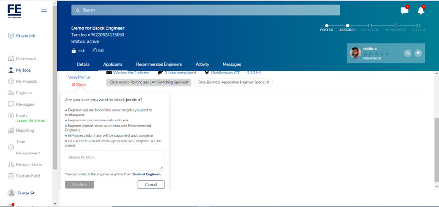Click the Lock padlock icon

(74, 51)
